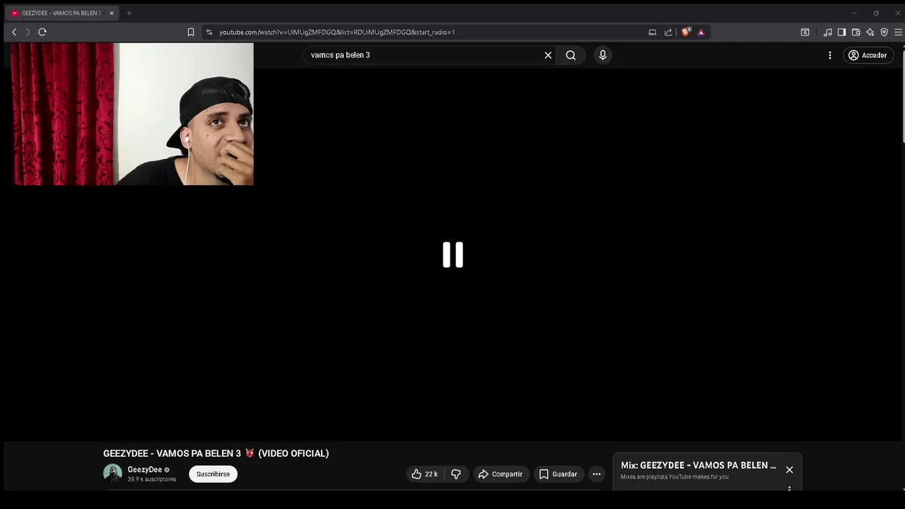This screenshot has width=905, height=509.
Task: Minimize the browser window
Action: coord(854,13)
